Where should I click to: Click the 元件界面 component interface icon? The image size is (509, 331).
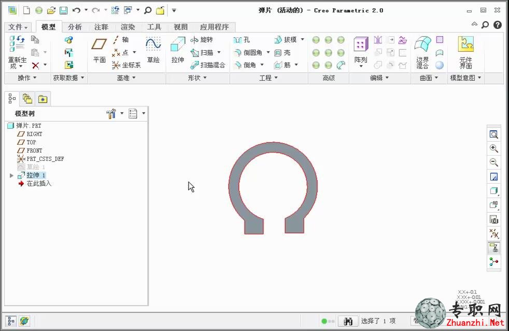(466, 52)
